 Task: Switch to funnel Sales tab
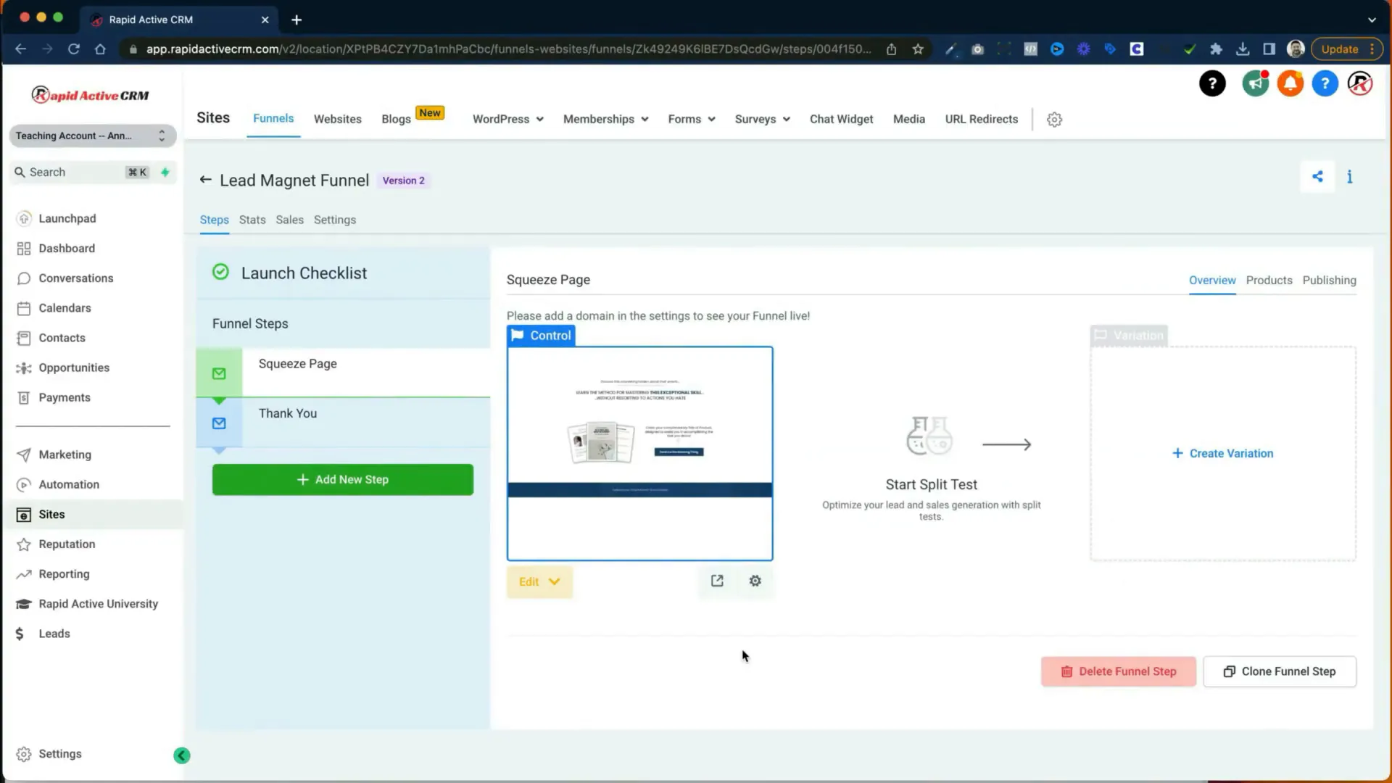(289, 220)
